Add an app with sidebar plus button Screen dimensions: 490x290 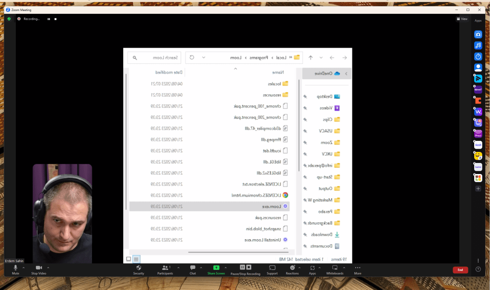pyautogui.click(x=478, y=189)
